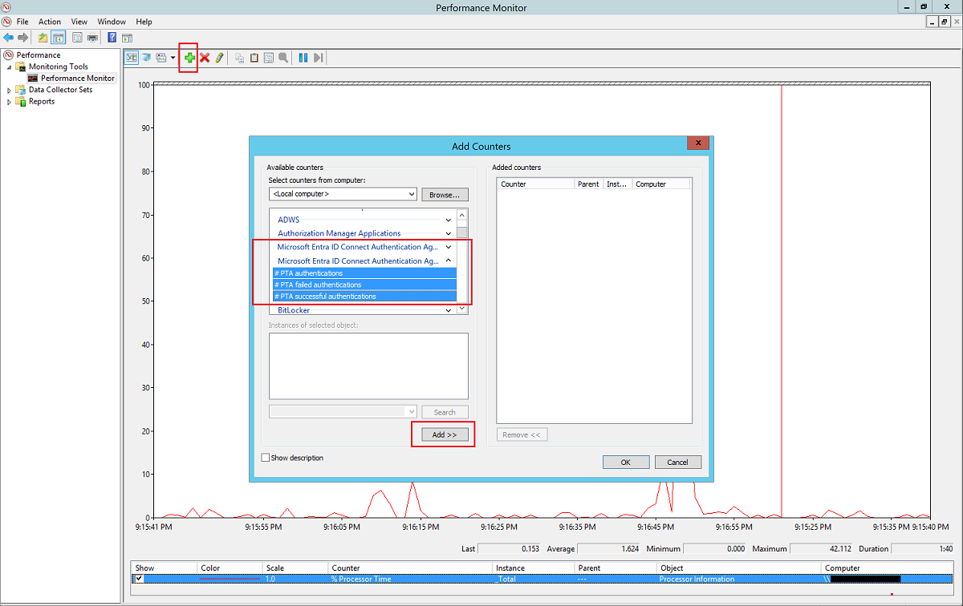963x606 pixels.
Task: Click the Help icon in the main toolbar
Action: (112, 37)
